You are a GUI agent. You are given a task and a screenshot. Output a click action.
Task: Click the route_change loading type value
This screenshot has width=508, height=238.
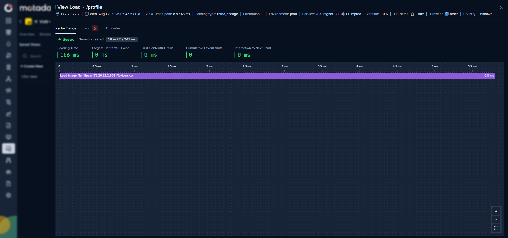tap(227, 14)
